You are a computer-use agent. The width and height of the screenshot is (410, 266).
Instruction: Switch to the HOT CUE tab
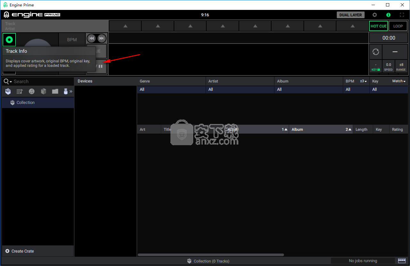point(379,26)
